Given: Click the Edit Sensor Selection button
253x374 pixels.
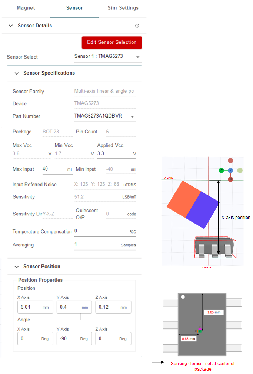Looking at the screenshot, I should [111, 42].
